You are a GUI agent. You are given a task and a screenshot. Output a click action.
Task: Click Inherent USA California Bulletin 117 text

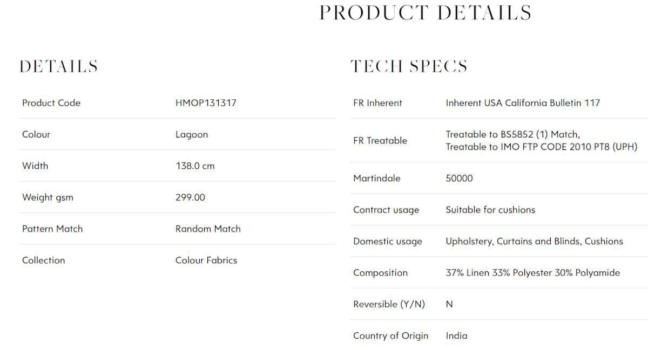523,102
